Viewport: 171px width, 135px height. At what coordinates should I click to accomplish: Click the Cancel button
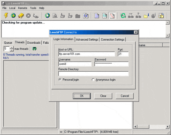click(x=125, y=96)
